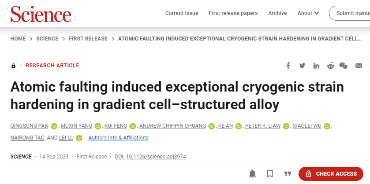Click the bell alert icon

pos(253,174)
